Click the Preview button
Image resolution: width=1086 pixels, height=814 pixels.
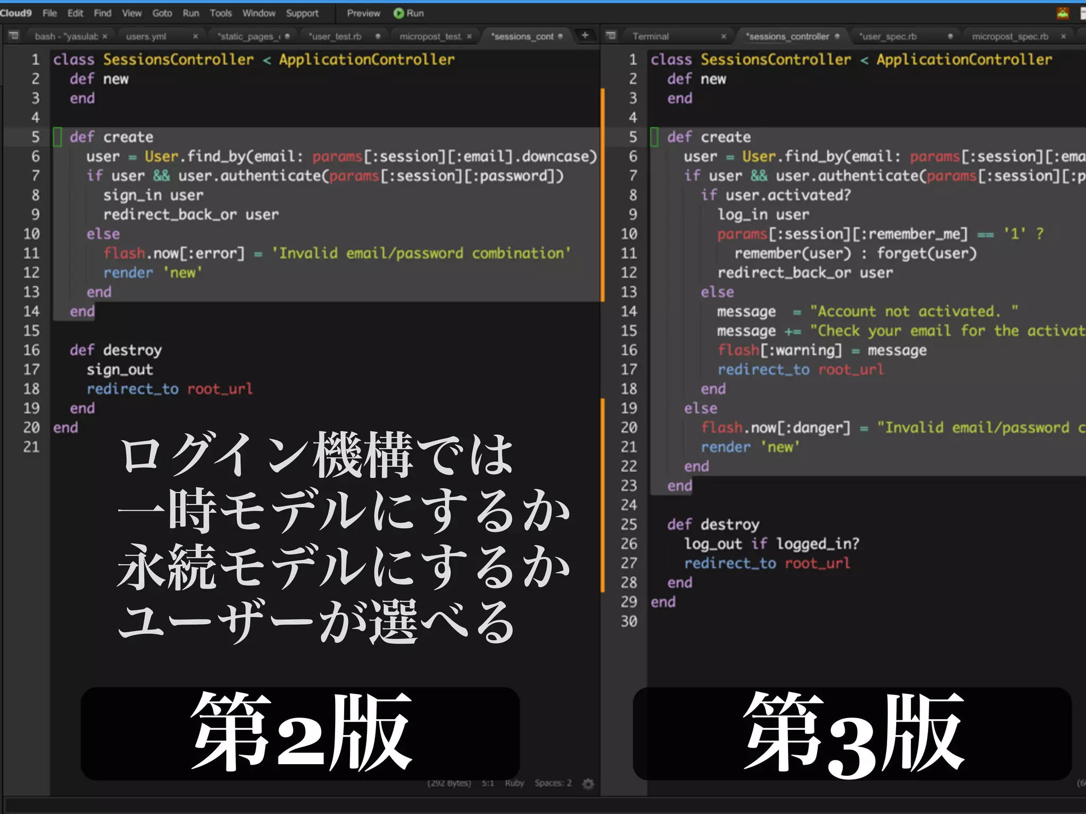pos(363,13)
